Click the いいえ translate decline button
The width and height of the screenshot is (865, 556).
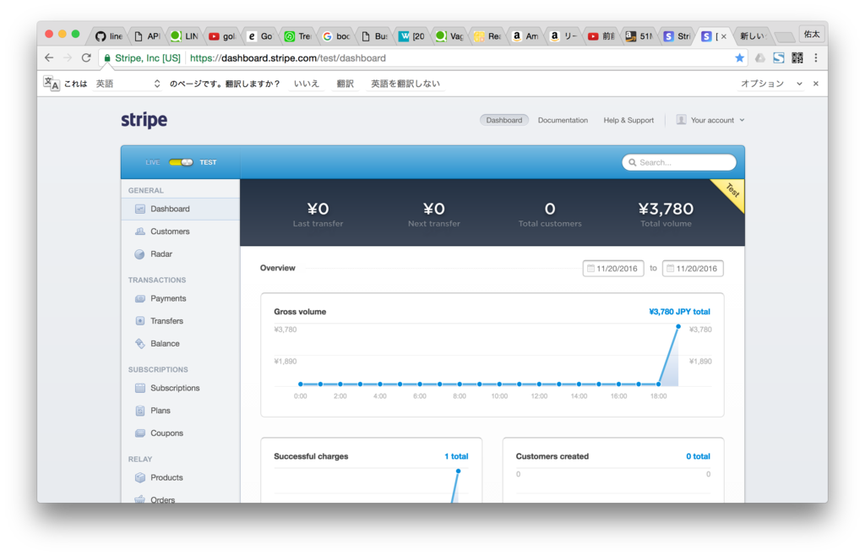307,84
